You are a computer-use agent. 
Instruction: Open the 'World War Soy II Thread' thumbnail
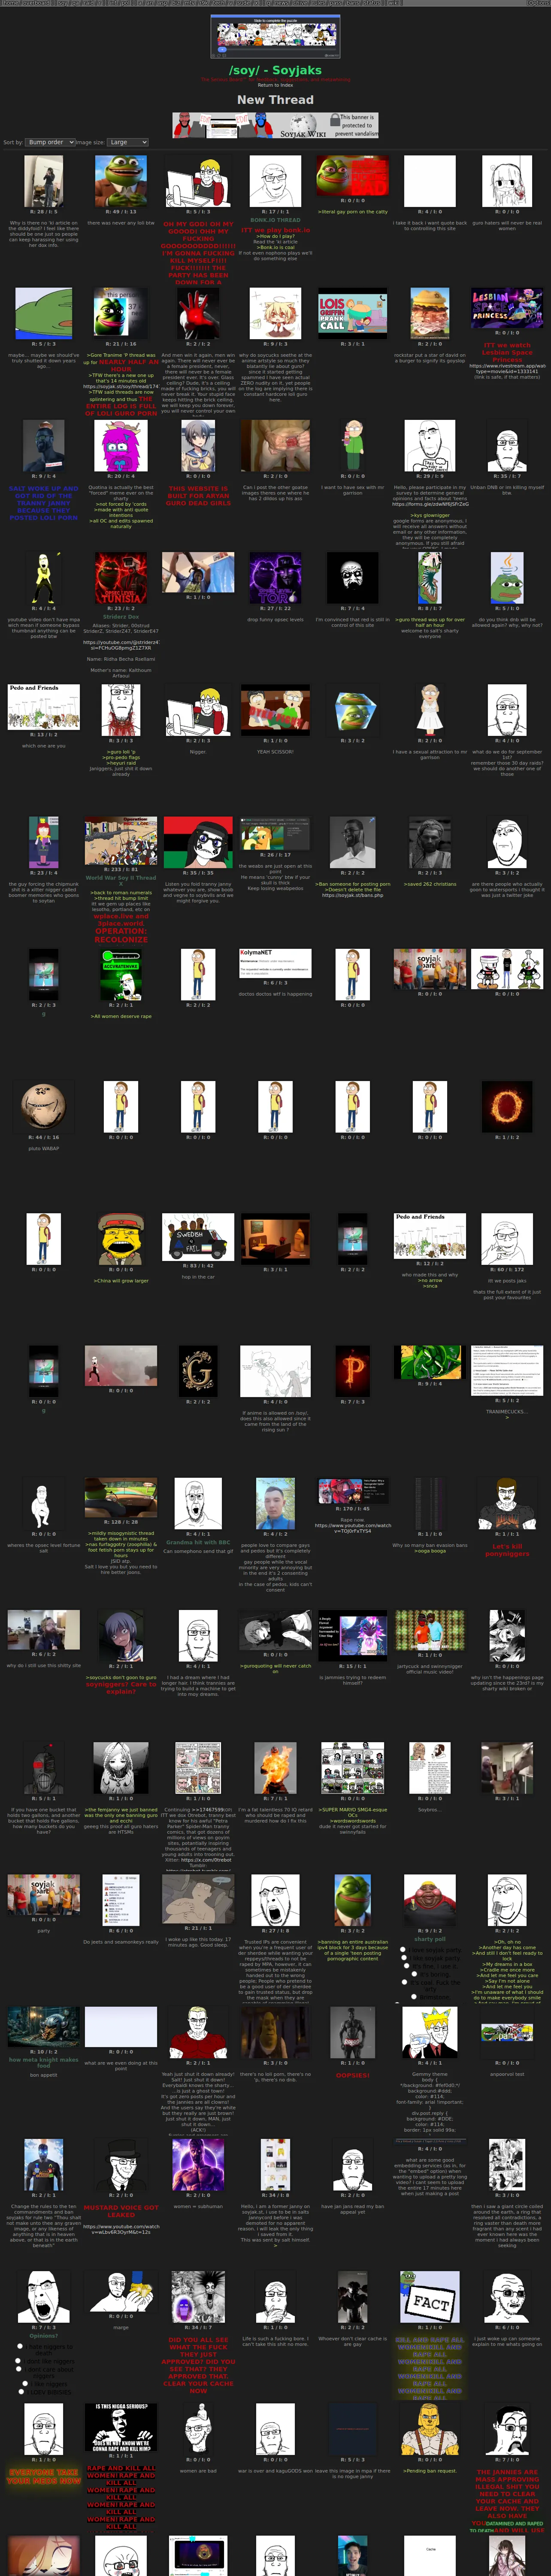coord(121,841)
